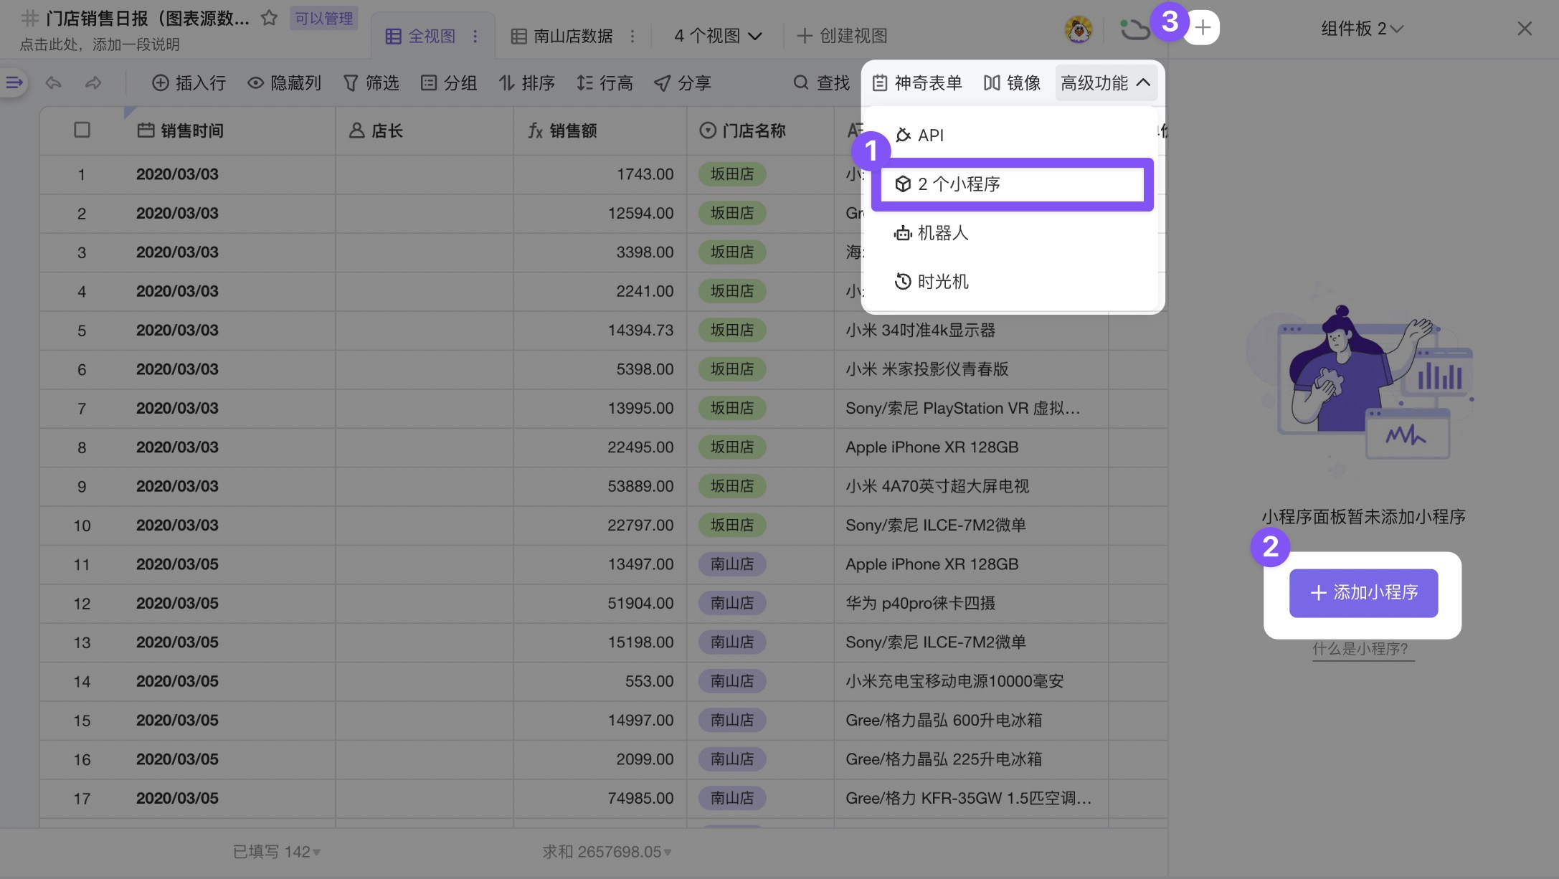Click the description field to add a note

click(x=100, y=44)
